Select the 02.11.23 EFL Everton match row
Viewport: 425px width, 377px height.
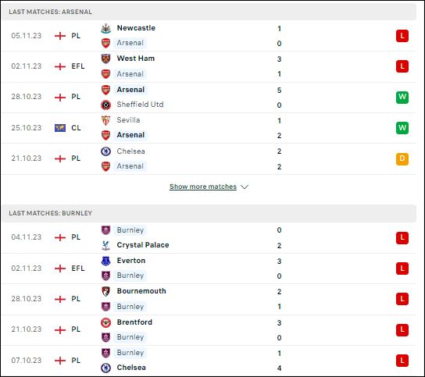point(209,269)
